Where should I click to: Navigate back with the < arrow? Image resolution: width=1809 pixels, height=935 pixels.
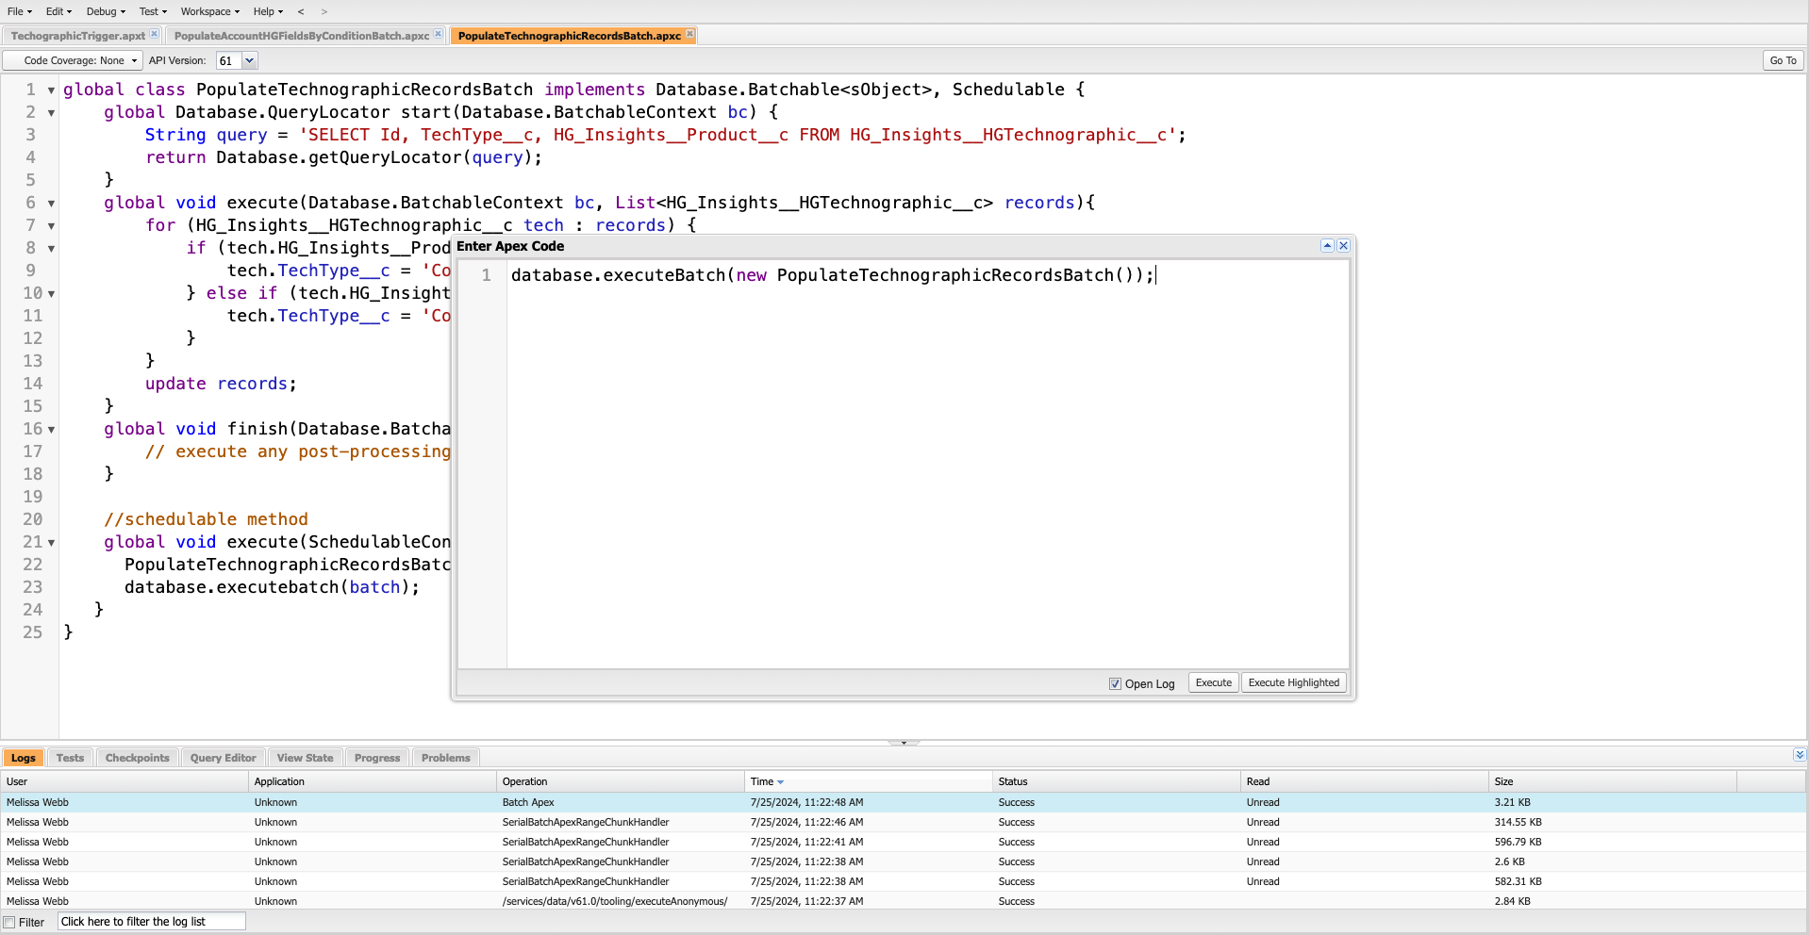(301, 11)
